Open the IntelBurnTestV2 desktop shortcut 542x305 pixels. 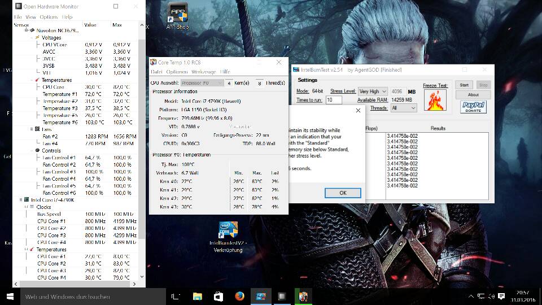pos(228,237)
